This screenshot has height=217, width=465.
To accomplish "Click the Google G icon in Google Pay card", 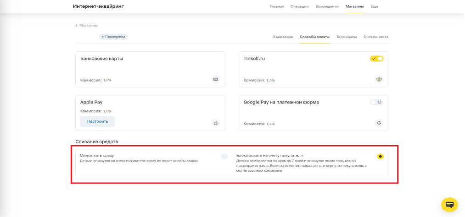I will point(379,123).
